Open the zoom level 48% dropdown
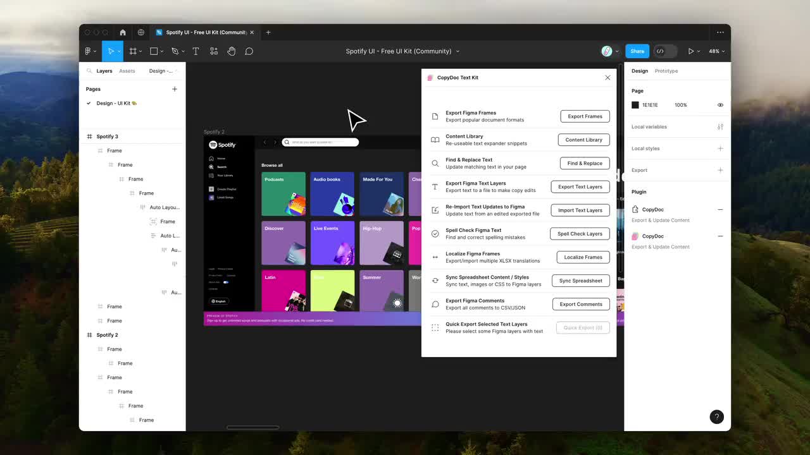The height and width of the screenshot is (455, 810). 716,51
